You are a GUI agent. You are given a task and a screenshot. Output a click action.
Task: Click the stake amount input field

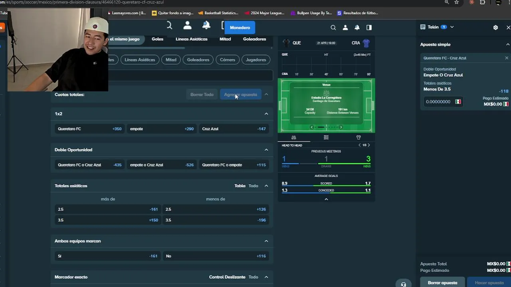(439, 102)
